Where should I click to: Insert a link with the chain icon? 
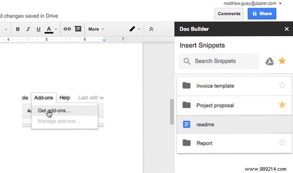pyautogui.click(x=67, y=29)
